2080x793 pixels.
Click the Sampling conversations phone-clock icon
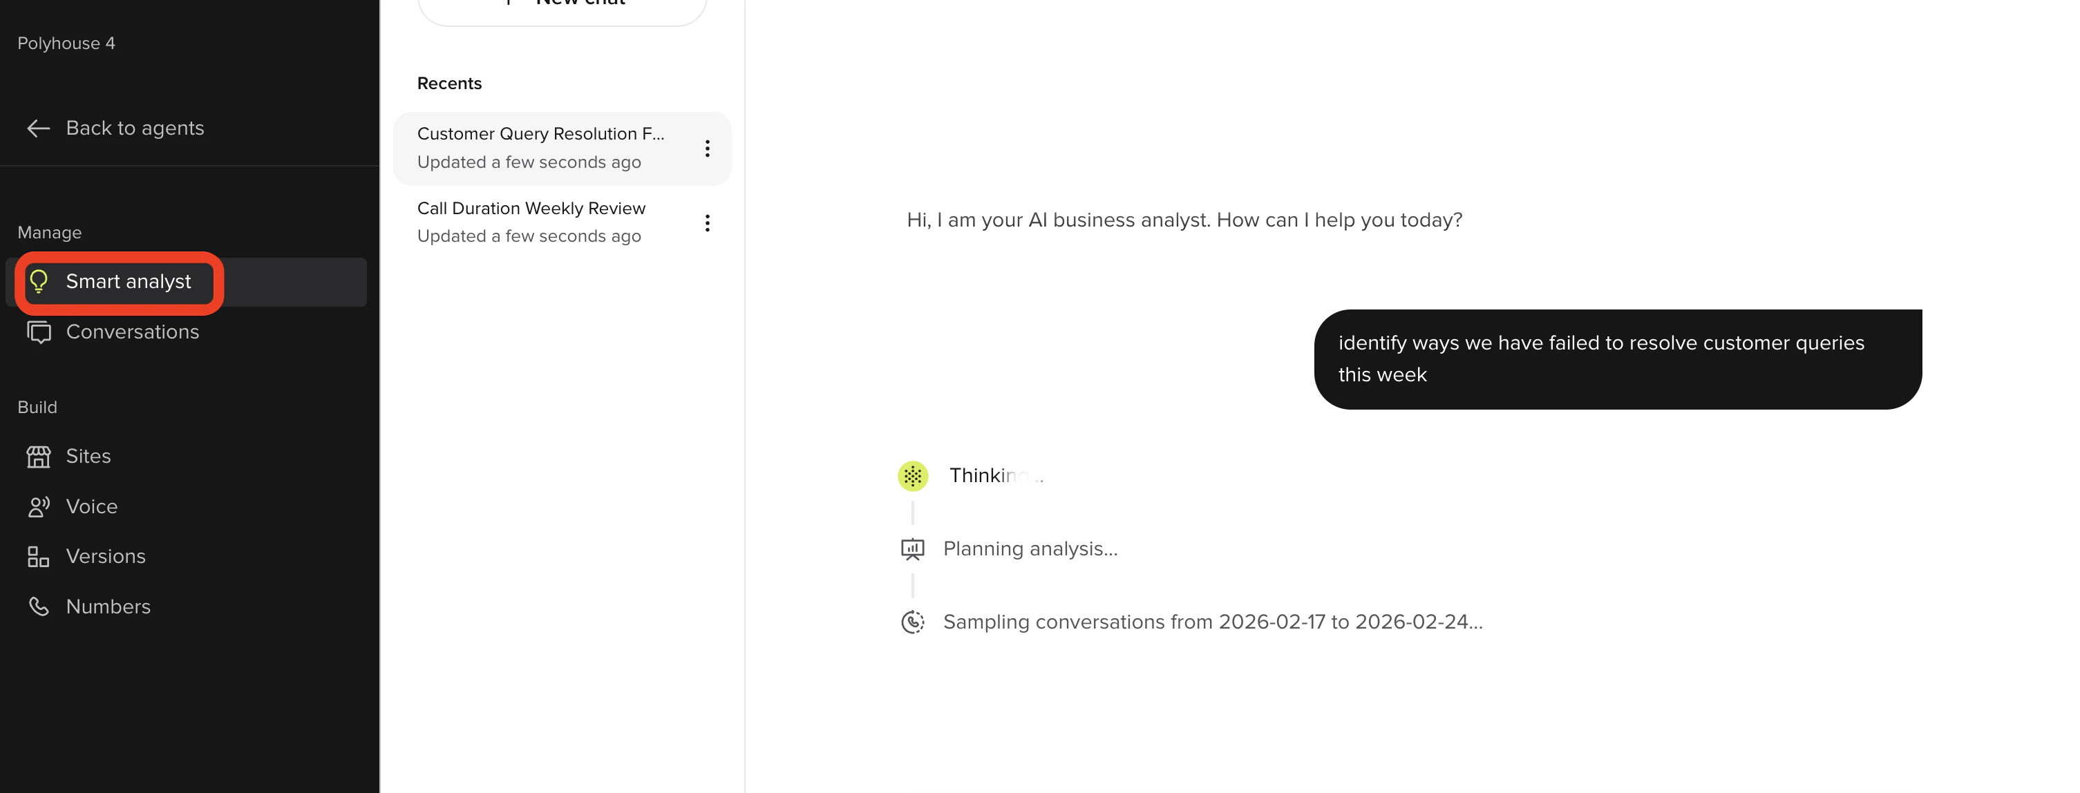point(912,622)
